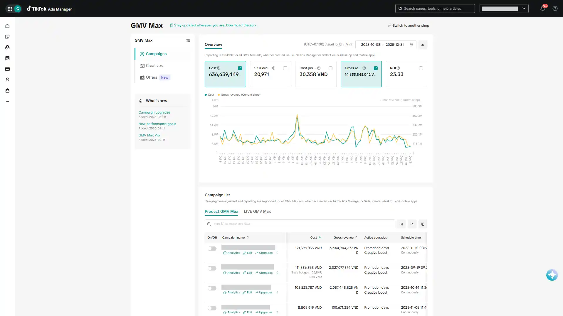Open the floating assistant bubble
Screen dimensions: 563x316
[x=552, y=275]
